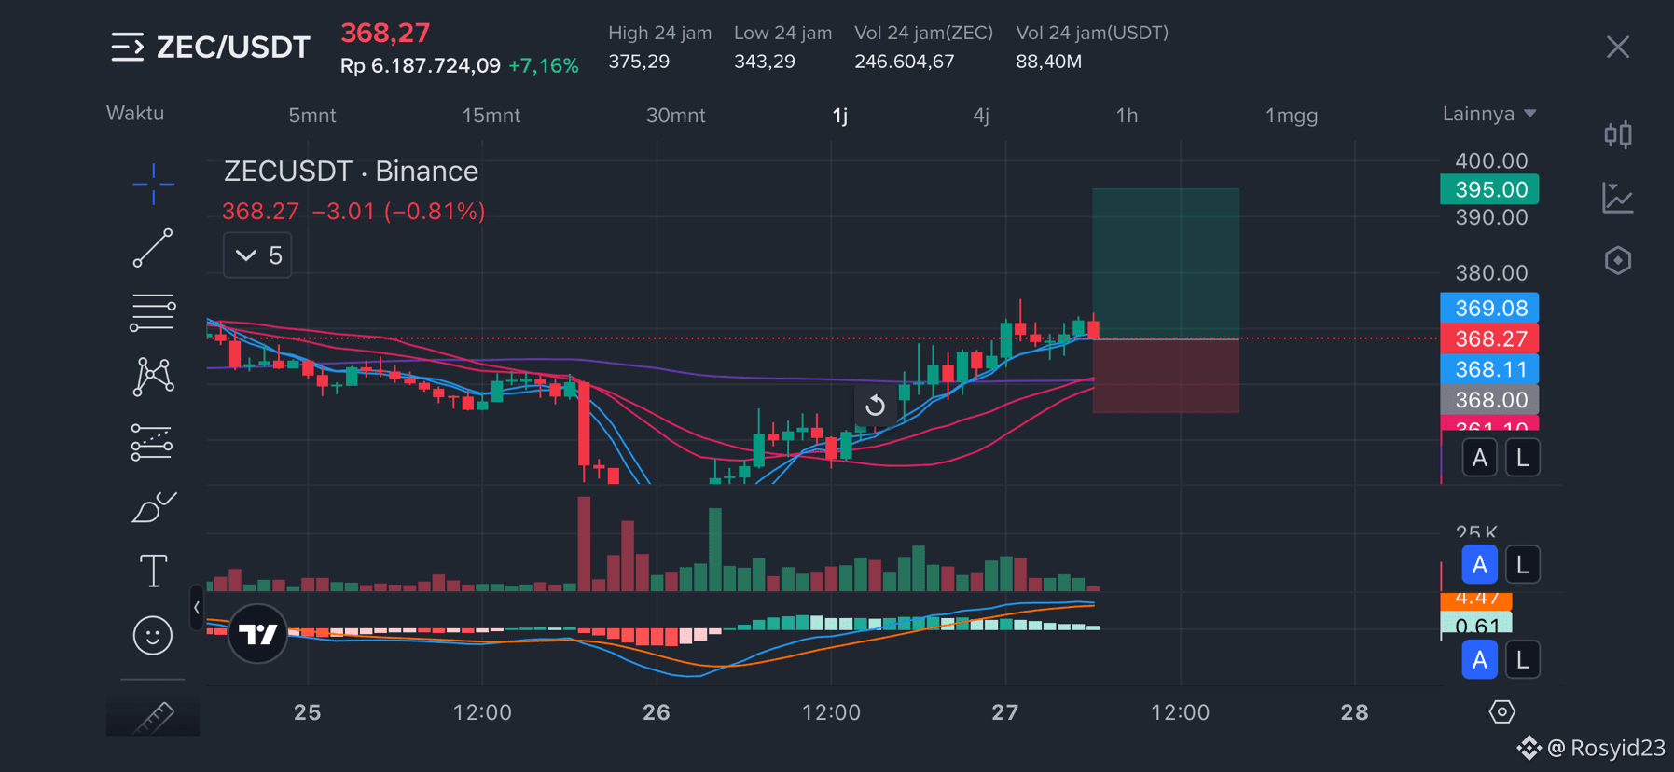The height and width of the screenshot is (772, 1674).
Task: Open the emoji sticker tool
Action: coord(153,636)
